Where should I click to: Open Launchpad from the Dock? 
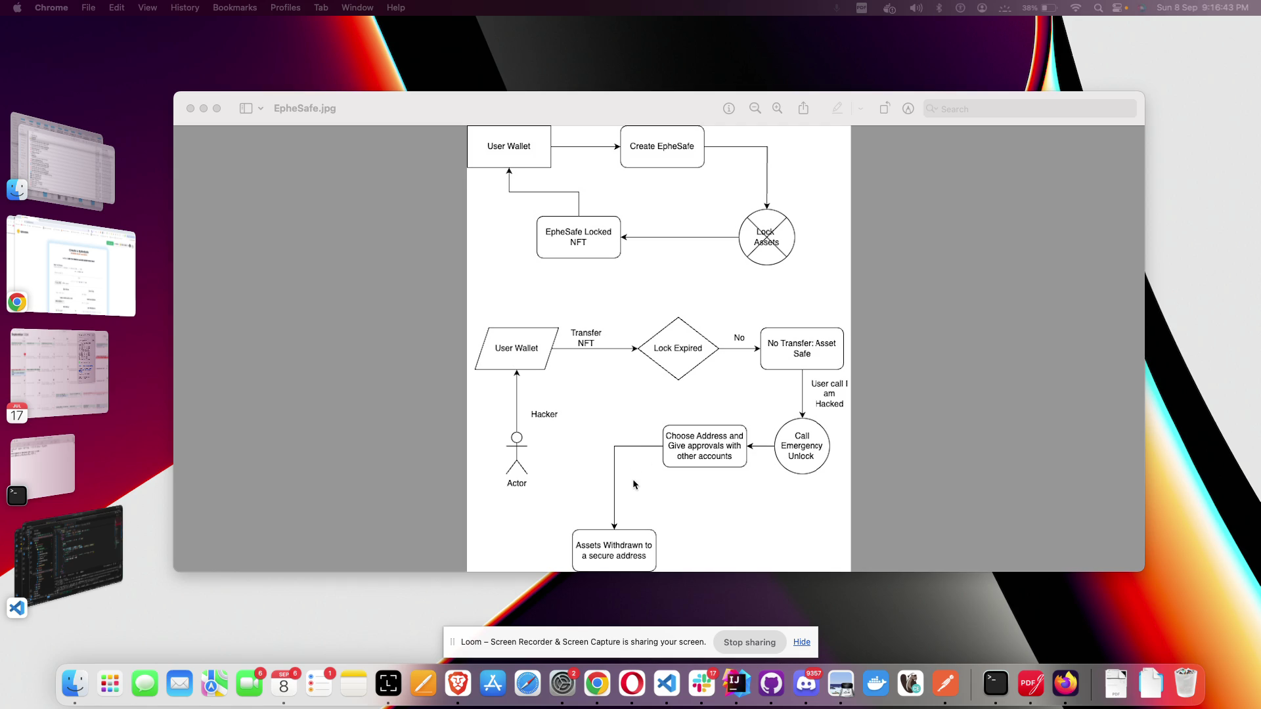click(x=110, y=683)
